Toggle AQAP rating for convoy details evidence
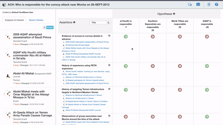The height and width of the screenshot is (125, 223). coord(207,37)
